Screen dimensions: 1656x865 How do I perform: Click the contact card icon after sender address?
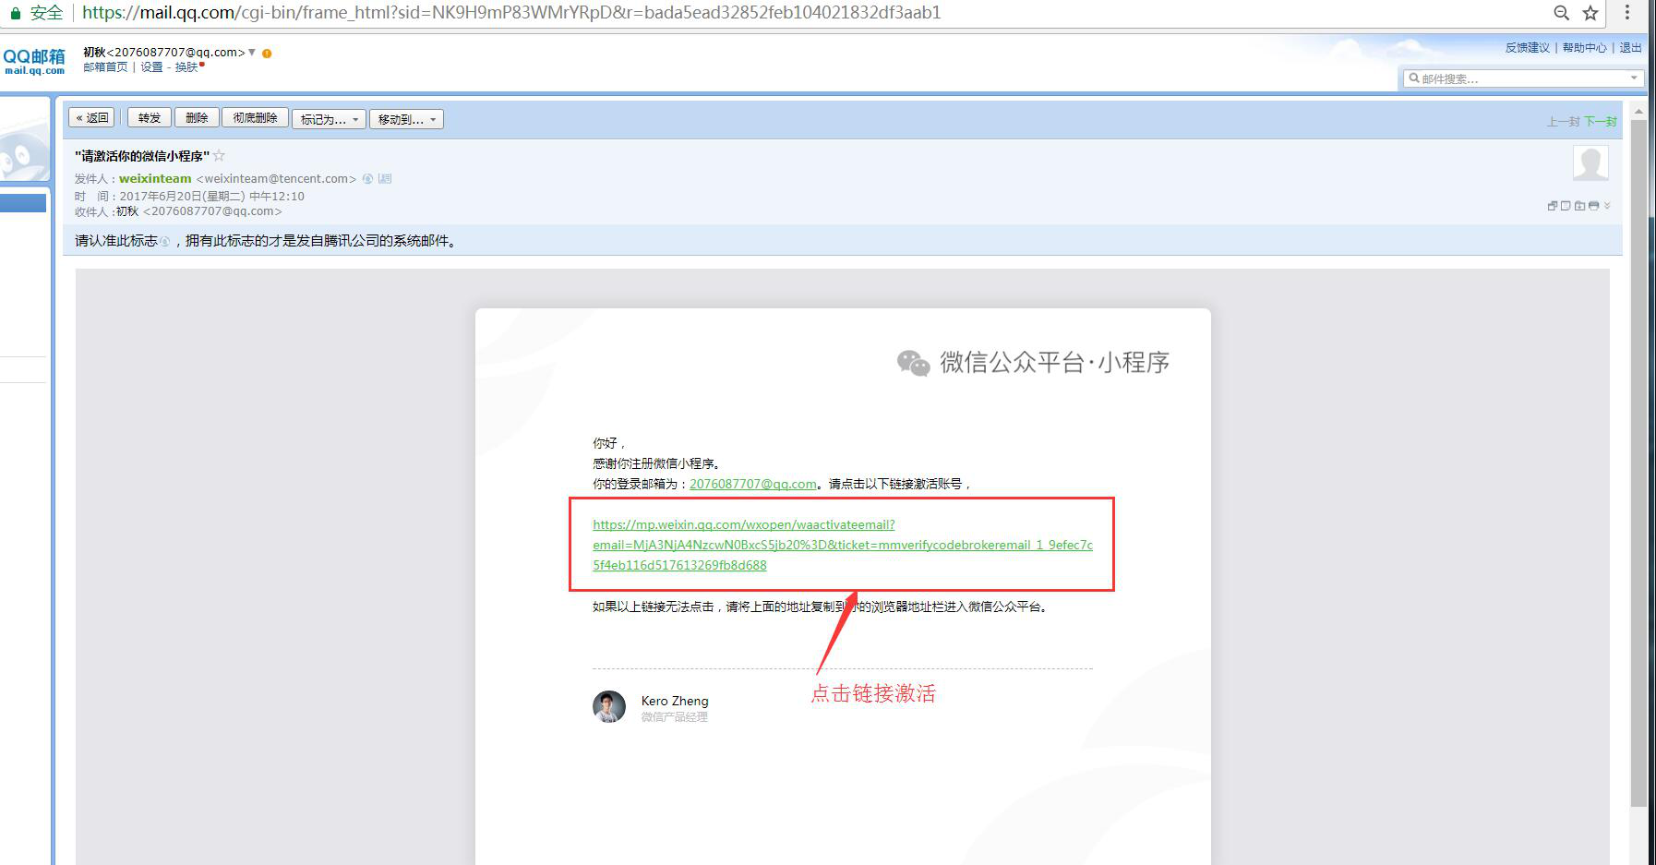tap(385, 178)
